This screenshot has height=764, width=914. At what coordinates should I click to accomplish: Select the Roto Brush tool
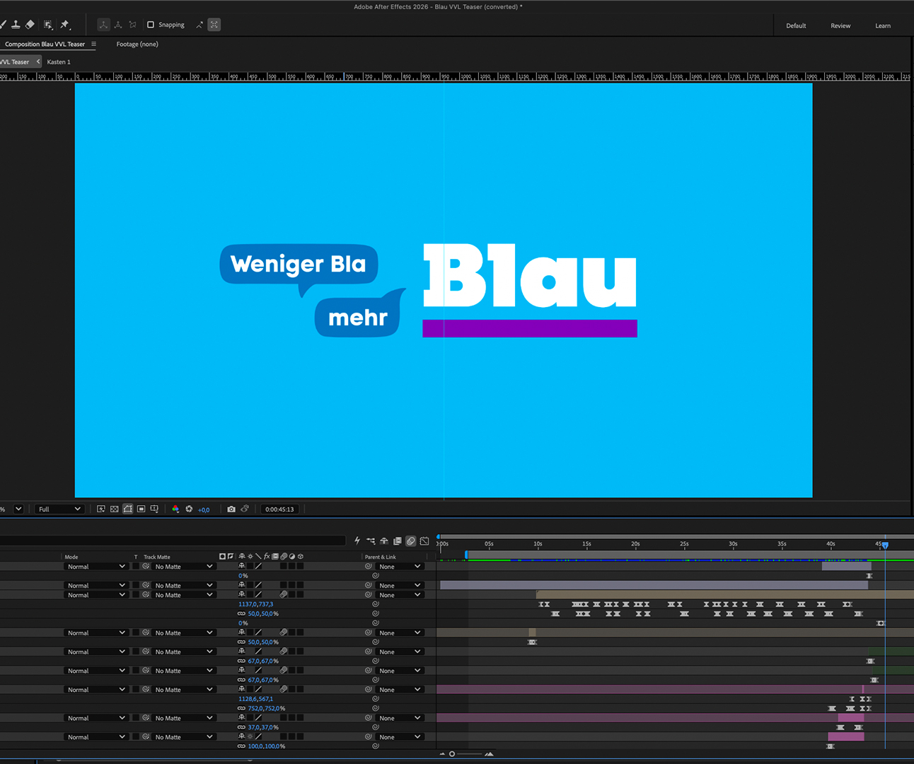coord(48,25)
